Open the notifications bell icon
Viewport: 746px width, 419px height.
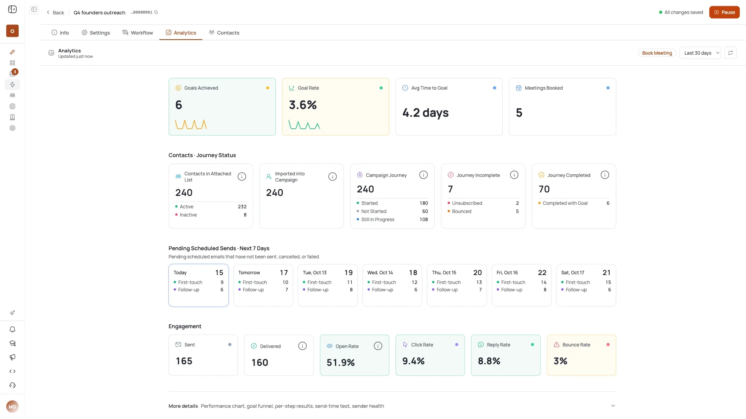[12, 329]
